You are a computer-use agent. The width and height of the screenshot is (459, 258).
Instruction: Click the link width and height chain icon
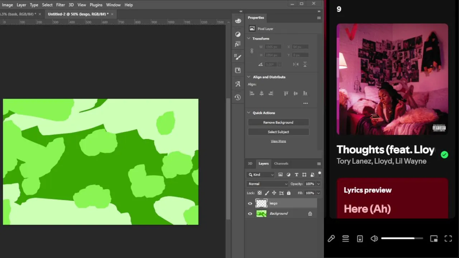pos(252,51)
